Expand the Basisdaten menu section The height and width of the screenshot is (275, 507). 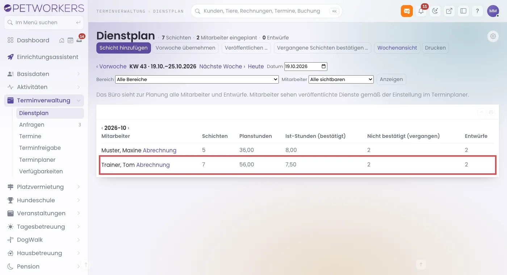pyautogui.click(x=44, y=74)
